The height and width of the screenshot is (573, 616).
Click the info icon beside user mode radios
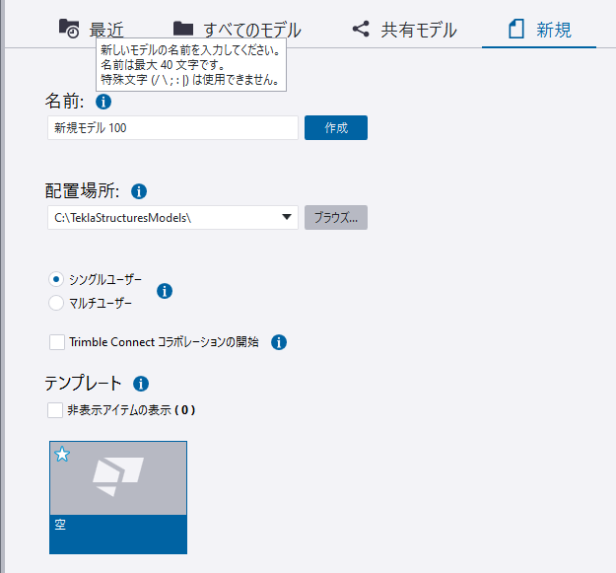[x=165, y=291]
